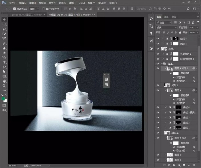This screenshot has height=168, width=201.
Task: Hide the 色阶 1 layer
Action: pyautogui.click(x=158, y=44)
